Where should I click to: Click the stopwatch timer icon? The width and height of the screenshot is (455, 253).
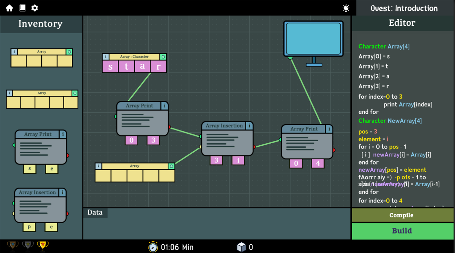pos(153,247)
